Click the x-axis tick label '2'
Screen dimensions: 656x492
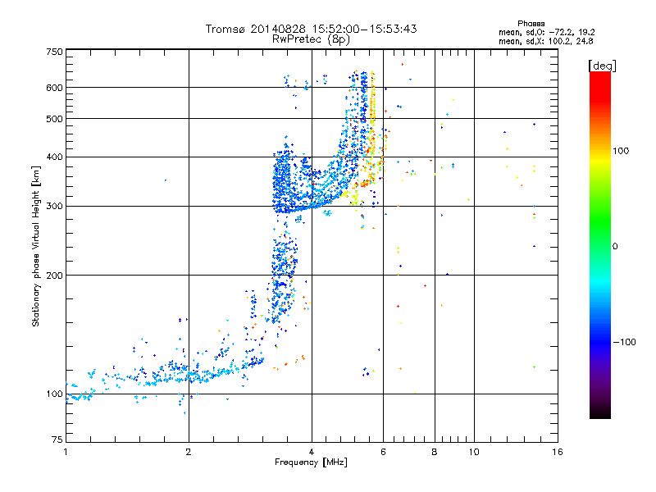pyautogui.click(x=189, y=452)
